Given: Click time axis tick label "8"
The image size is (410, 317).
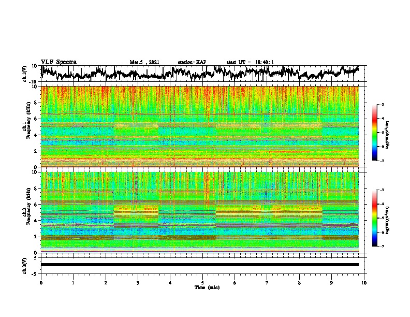Looking at the screenshot, I should point(299,283).
